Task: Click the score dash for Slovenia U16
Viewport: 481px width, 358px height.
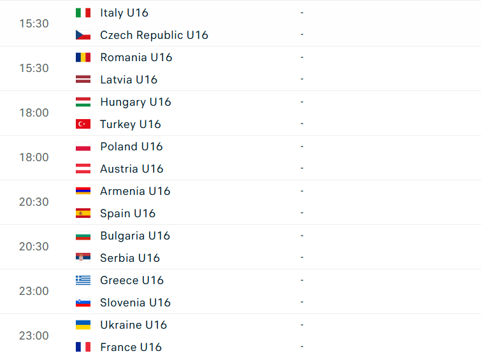Action: coord(302,302)
